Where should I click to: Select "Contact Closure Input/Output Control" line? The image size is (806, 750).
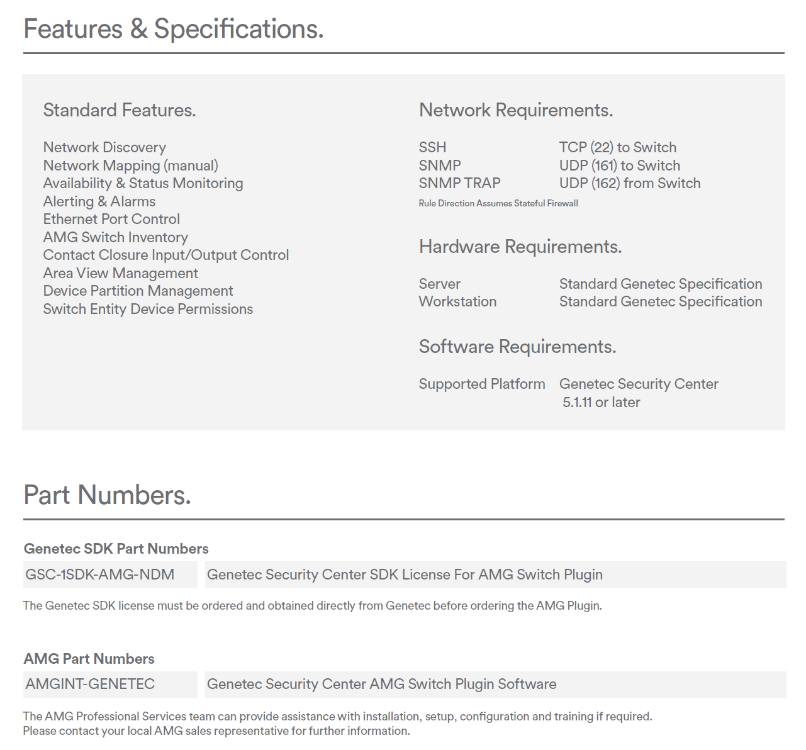click(x=166, y=255)
